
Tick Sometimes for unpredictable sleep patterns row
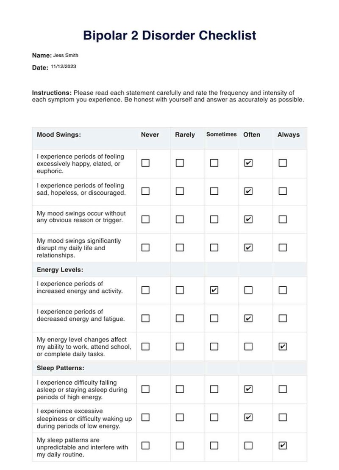[214, 445]
